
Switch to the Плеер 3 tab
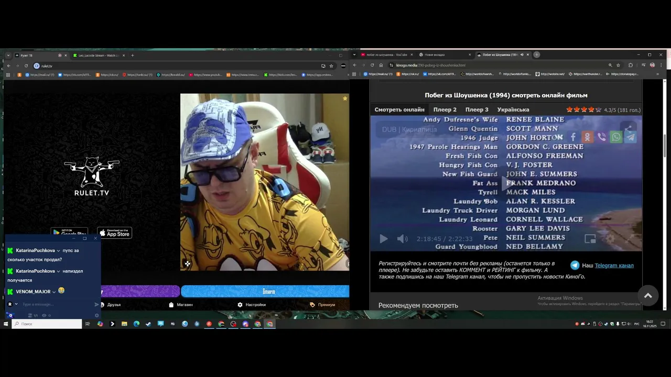click(477, 109)
